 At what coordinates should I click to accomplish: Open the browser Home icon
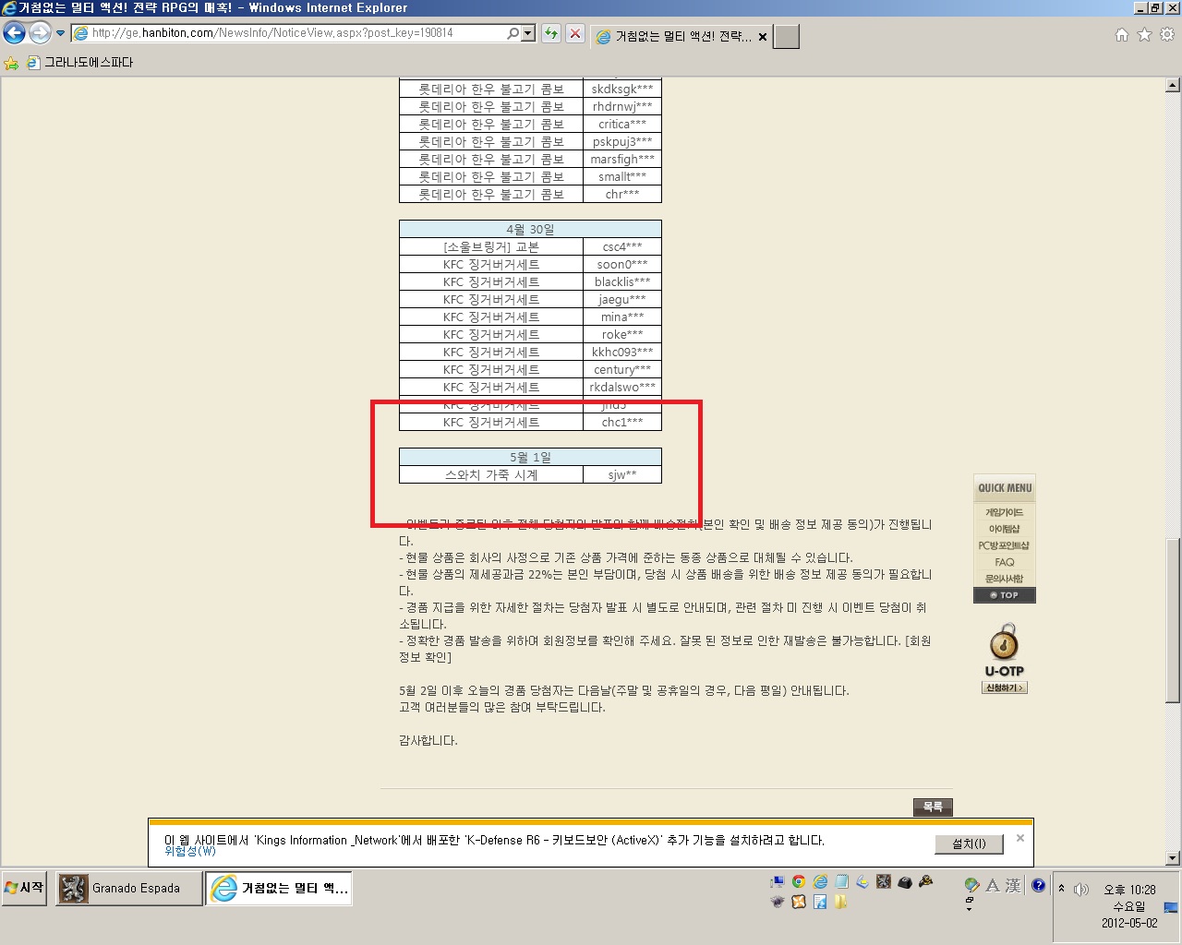[1122, 34]
